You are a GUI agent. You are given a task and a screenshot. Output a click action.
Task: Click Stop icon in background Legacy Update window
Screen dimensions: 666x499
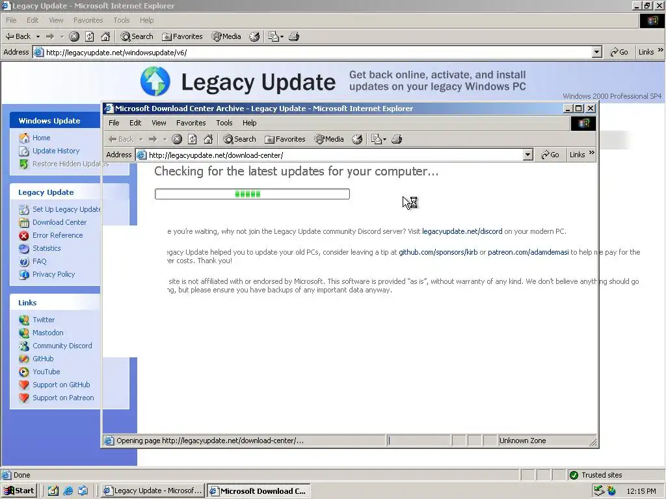point(74,36)
